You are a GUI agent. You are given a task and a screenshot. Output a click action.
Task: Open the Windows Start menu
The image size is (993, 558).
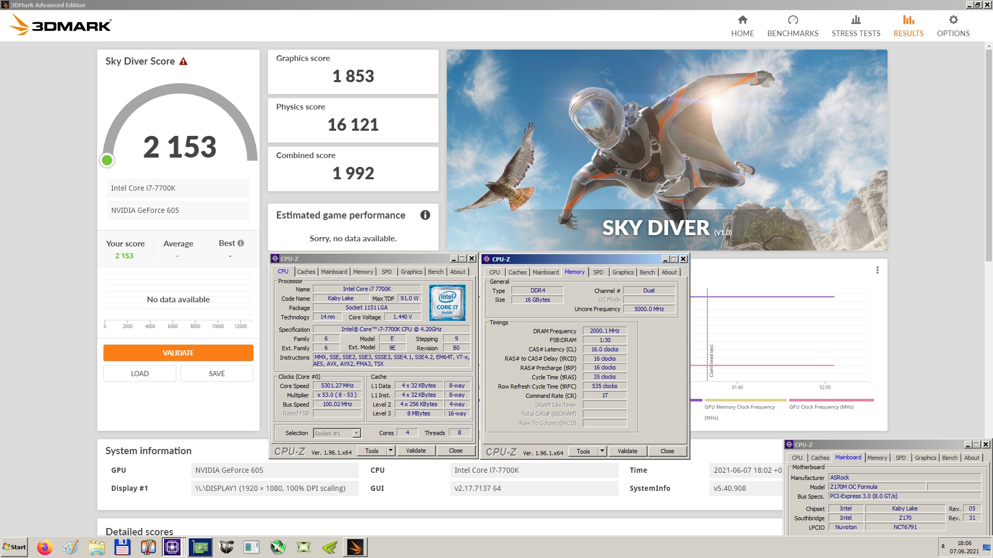point(14,547)
